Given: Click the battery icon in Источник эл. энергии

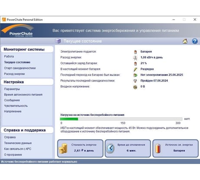Looking at the screenshot, I should click(x=158, y=148).
